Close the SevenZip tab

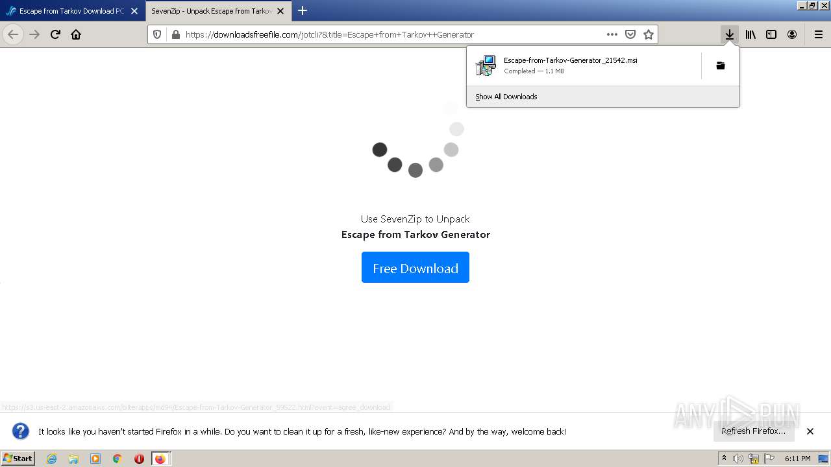(x=280, y=11)
